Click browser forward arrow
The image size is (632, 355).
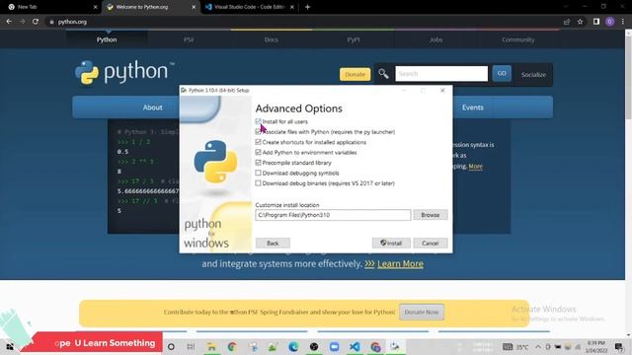22,22
